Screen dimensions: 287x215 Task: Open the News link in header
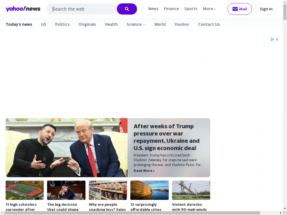pos(153,9)
